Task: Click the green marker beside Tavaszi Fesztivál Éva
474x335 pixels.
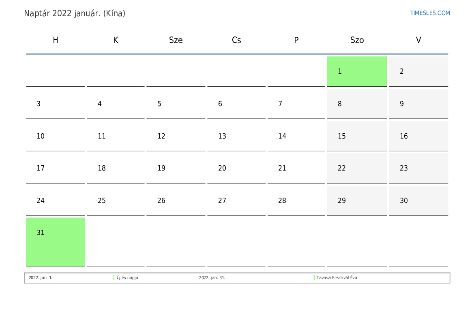Action: point(314,278)
